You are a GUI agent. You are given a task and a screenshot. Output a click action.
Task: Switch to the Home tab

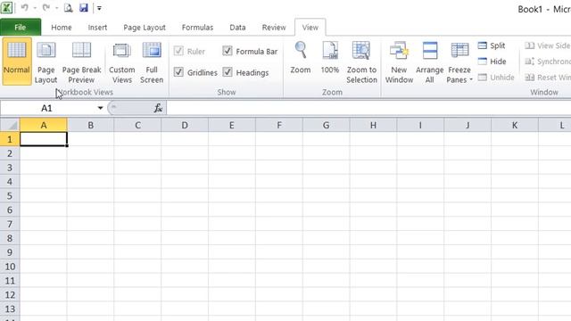pos(62,28)
